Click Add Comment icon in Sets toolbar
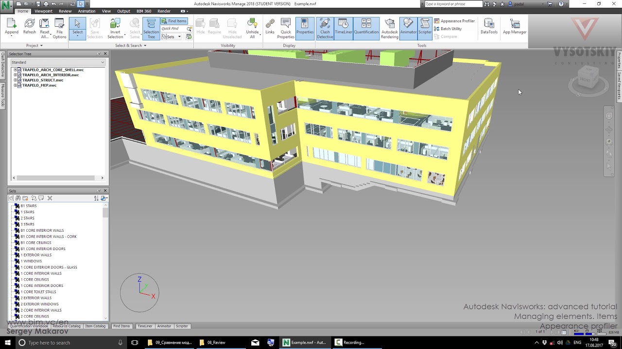This screenshot has width=622, height=349. click(x=41, y=198)
